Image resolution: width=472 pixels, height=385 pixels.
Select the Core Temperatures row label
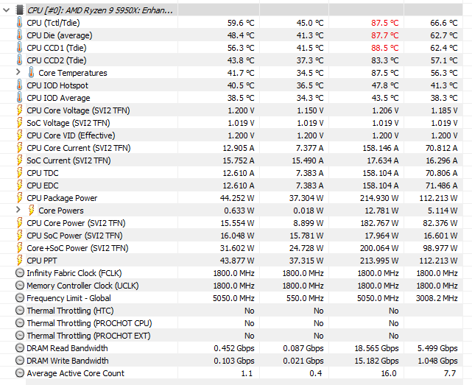tap(73, 73)
